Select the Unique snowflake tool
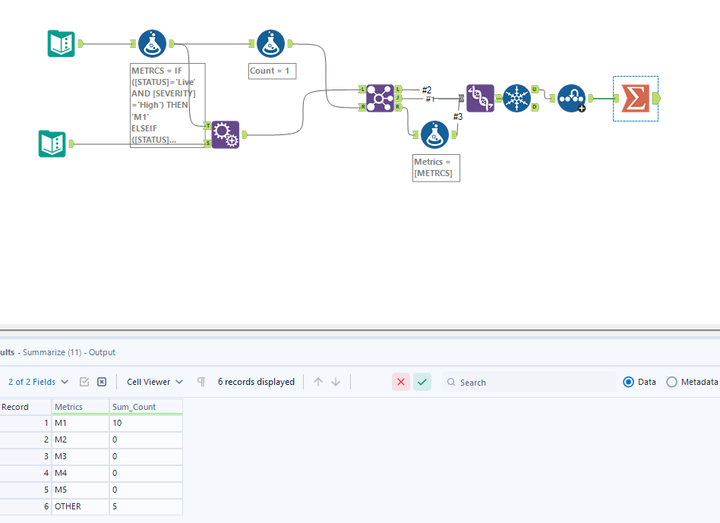 [x=516, y=98]
